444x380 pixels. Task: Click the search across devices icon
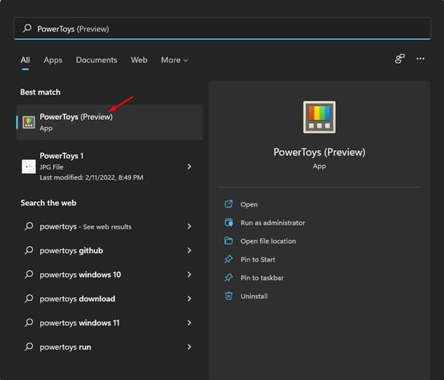point(400,59)
